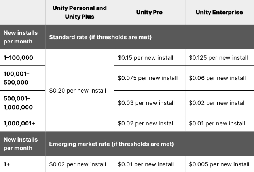Select the $0.125 per new install cell
254x172 pixels.
coord(218,58)
